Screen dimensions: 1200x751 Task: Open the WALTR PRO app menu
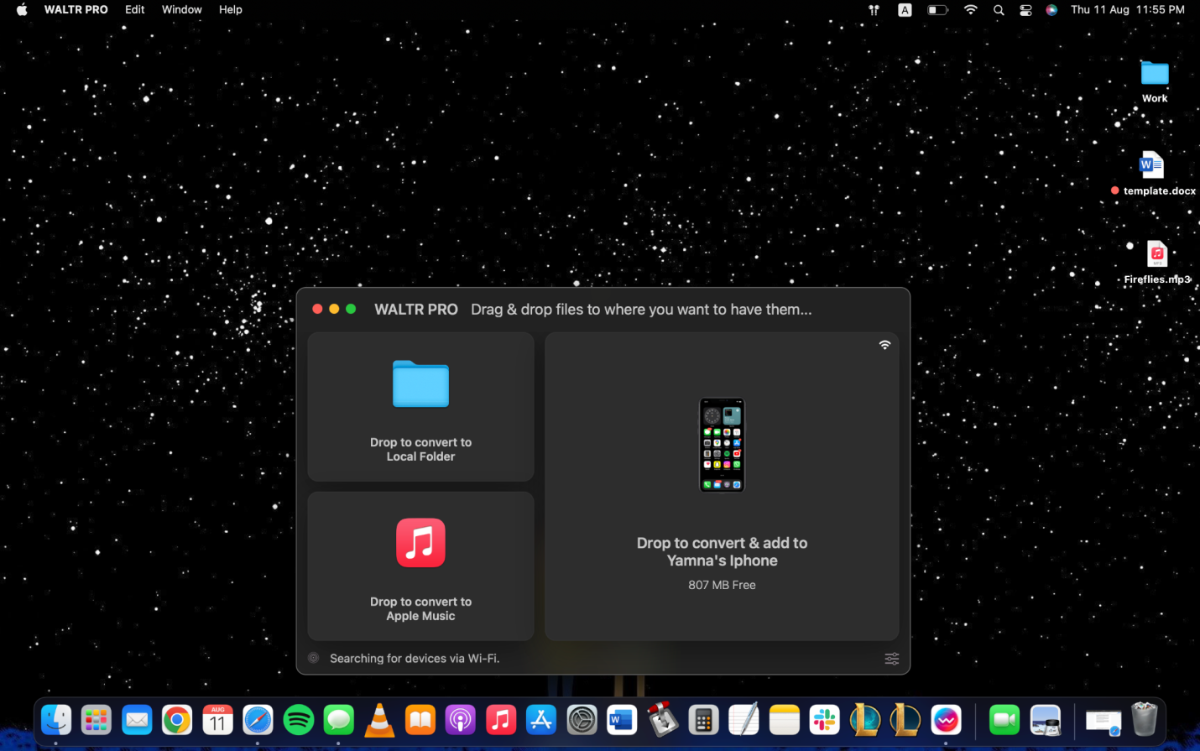tap(76, 9)
